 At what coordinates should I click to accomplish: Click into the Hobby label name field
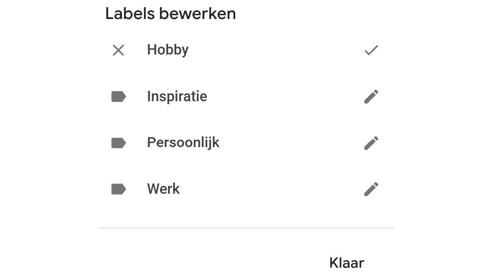pos(168,50)
